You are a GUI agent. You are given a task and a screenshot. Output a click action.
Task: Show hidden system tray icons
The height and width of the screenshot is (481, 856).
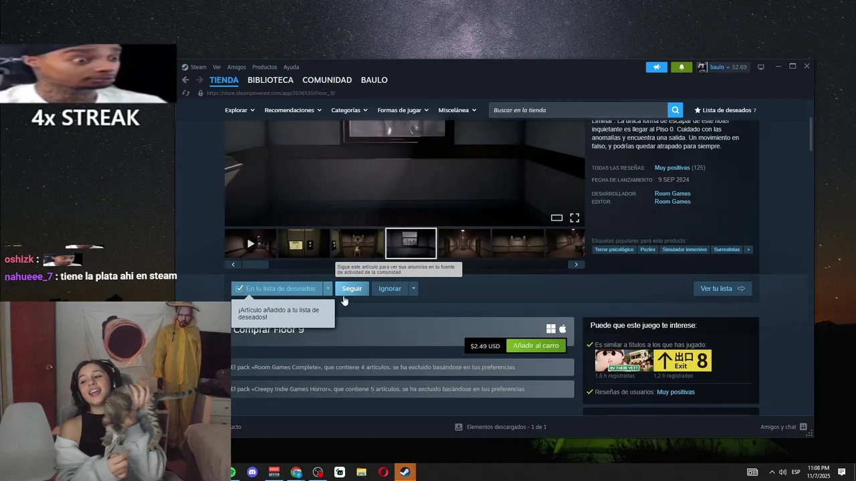click(x=772, y=472)
